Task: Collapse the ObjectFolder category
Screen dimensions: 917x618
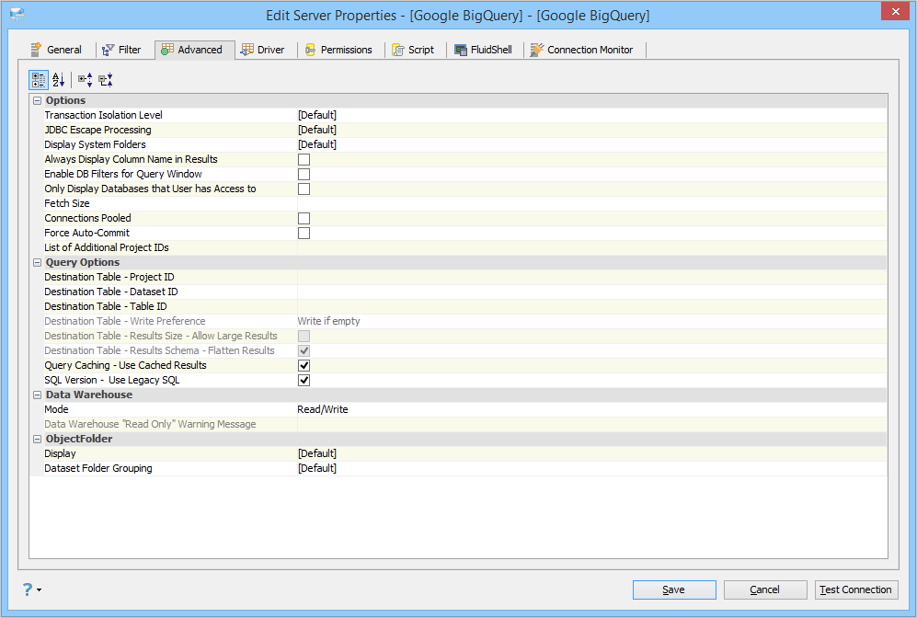Action: [x=37, y=439]
